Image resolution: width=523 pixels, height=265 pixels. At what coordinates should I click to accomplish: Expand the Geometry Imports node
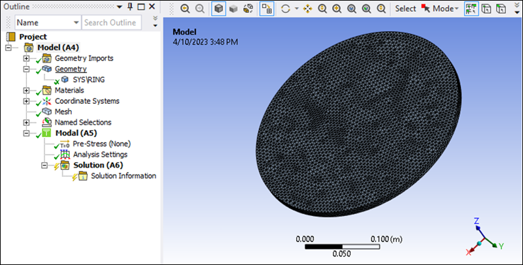click(x=26, y=58)
